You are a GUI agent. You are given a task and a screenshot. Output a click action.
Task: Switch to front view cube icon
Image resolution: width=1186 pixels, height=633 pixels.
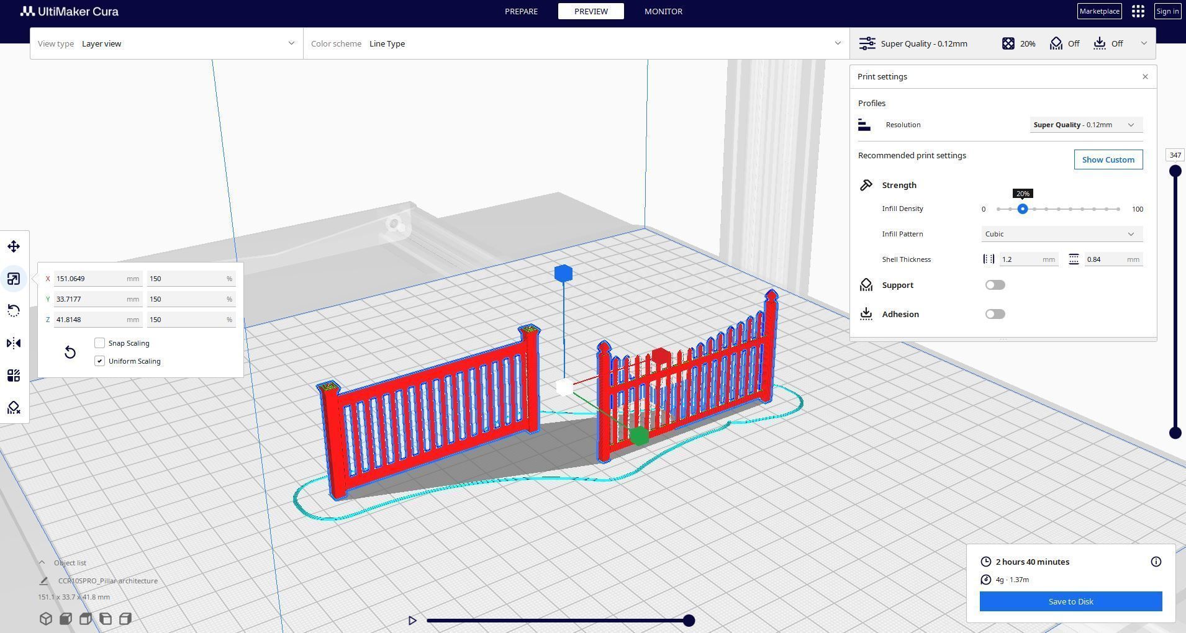point(66,619)
